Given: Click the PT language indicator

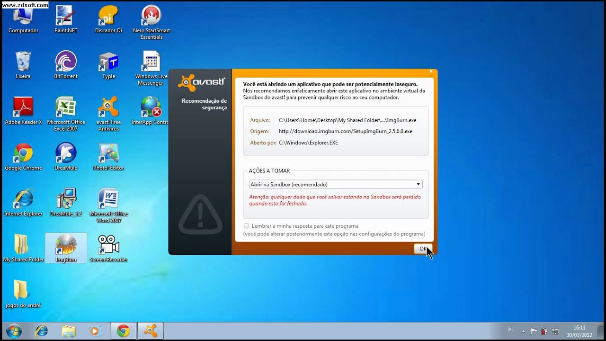Looking at the screenshot, I should click(511, 330).
